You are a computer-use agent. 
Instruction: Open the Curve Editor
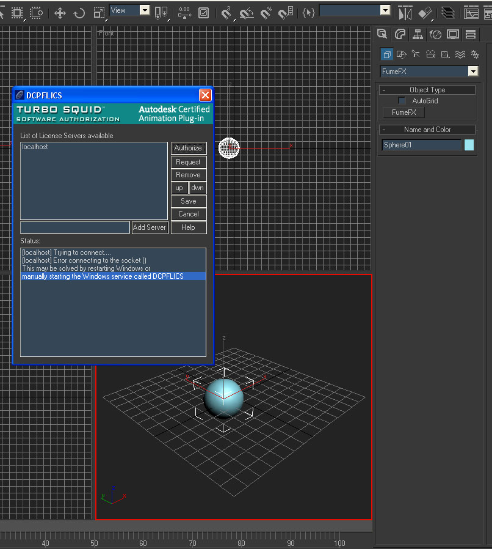coord(471,13)
